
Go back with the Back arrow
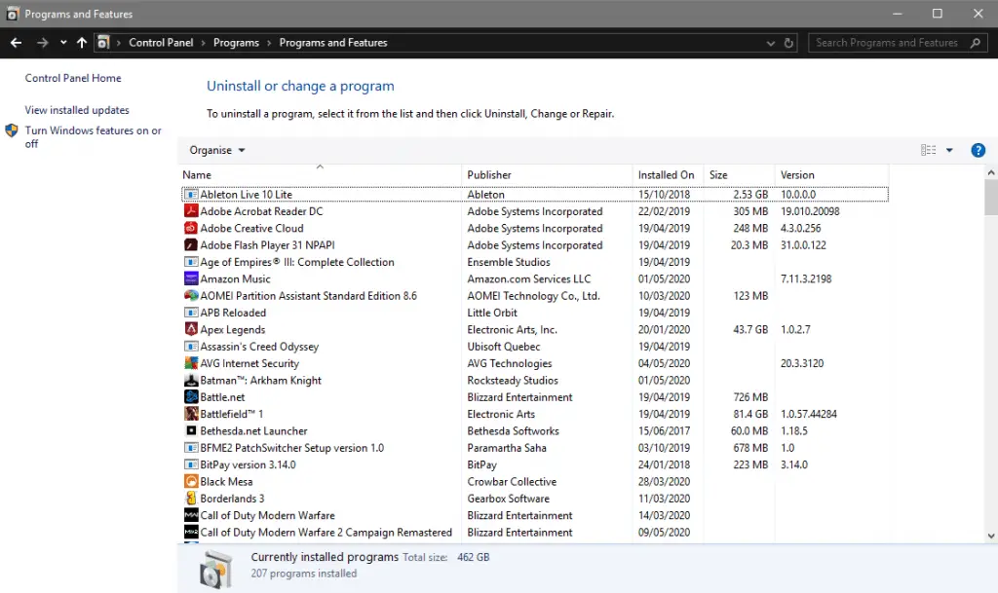(x=16, y=43)
